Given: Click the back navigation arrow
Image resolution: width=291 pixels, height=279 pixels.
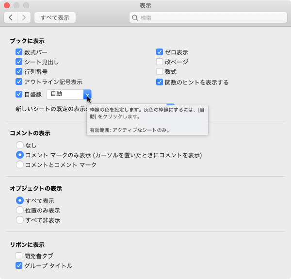Looking at the screenshot, I should point(11,17).
